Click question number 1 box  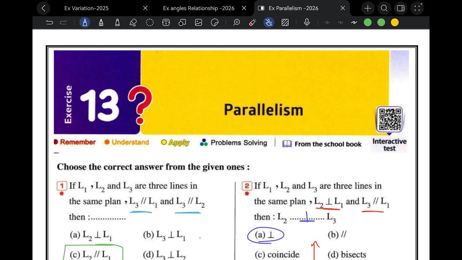[x=62, y=186]
